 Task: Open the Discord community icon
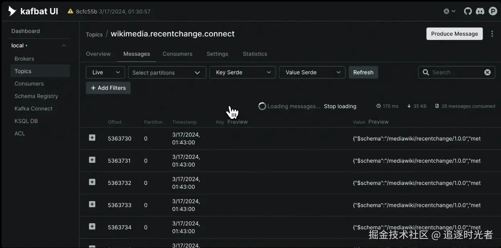[x=480, y=11]
